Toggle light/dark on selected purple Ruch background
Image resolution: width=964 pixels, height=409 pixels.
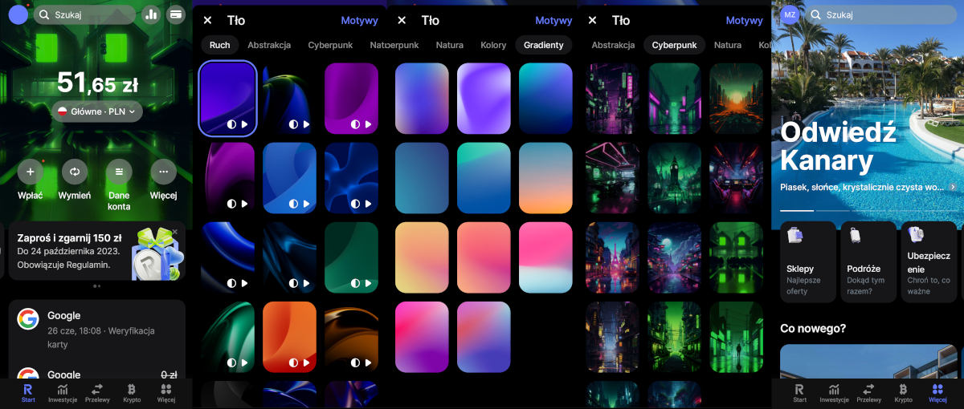[x=231, y=124]
